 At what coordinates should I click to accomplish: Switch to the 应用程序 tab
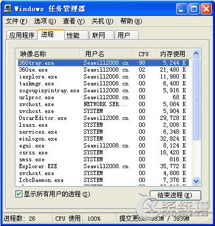tap(22, 35)
